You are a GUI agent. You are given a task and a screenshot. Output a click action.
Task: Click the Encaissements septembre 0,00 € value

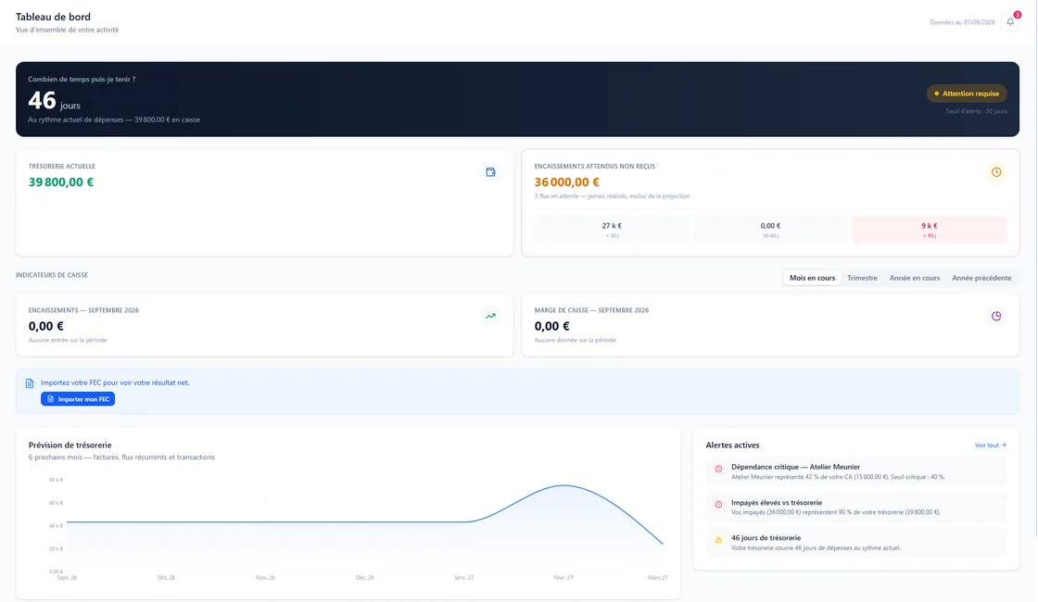45,326
